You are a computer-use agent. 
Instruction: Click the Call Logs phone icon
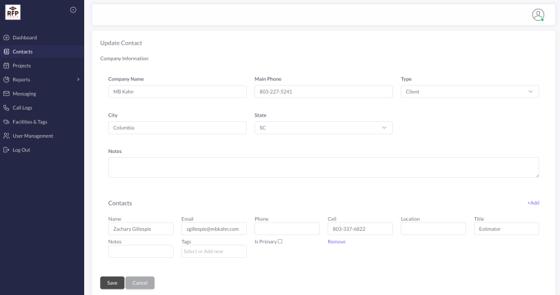pyautogui.click(x=6, y=108)
